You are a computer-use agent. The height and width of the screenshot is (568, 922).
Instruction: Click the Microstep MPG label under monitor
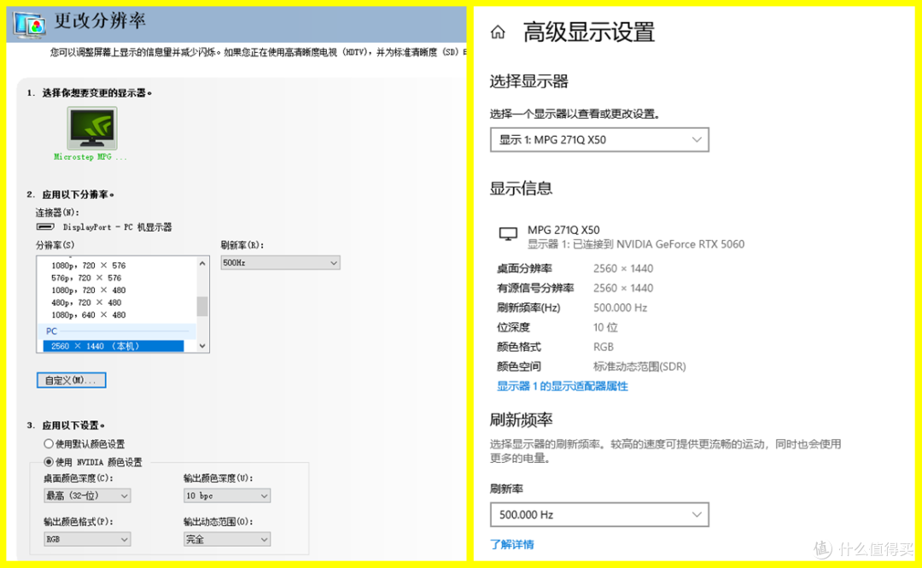(x=90, y=156)
